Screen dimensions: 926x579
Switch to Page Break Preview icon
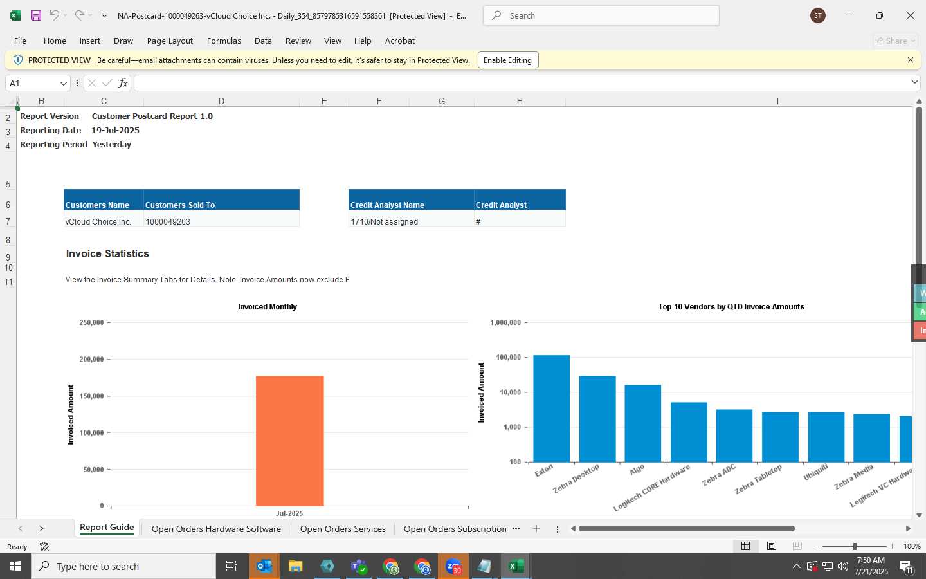pyautogui.click(x=797, y=546)
